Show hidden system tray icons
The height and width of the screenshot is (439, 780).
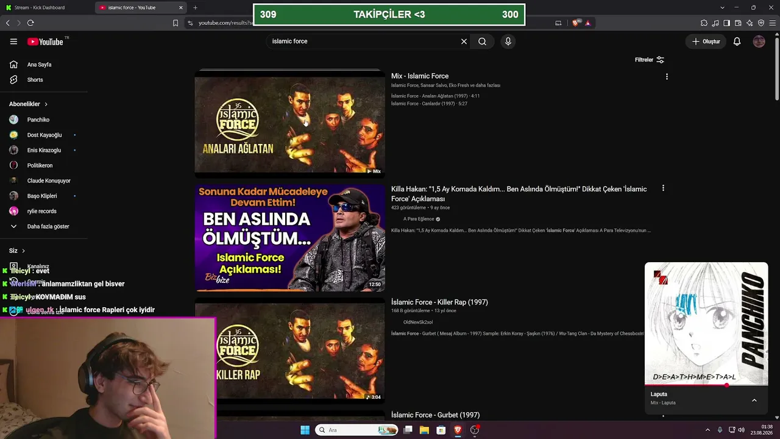(x=707, y=430)
